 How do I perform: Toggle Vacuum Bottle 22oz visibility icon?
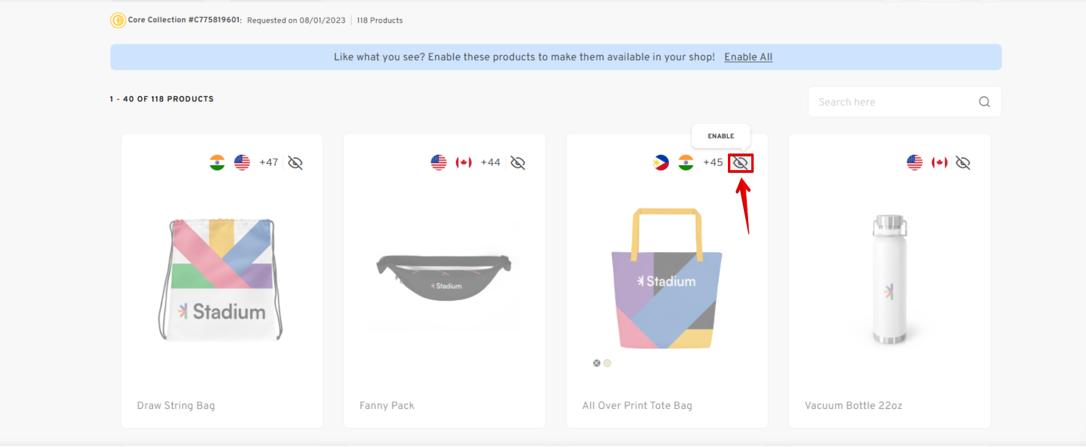pyautogui.click(x=963, y=163)
